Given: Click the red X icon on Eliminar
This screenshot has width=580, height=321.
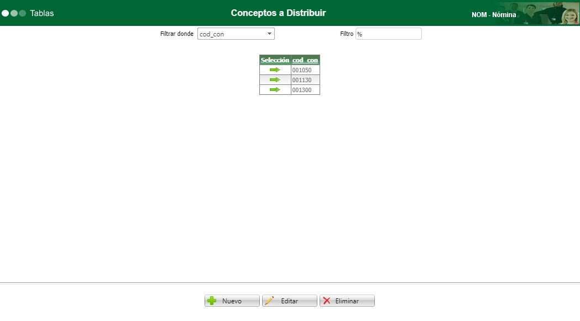Looking at the screenshot, I should pos(327,300).
